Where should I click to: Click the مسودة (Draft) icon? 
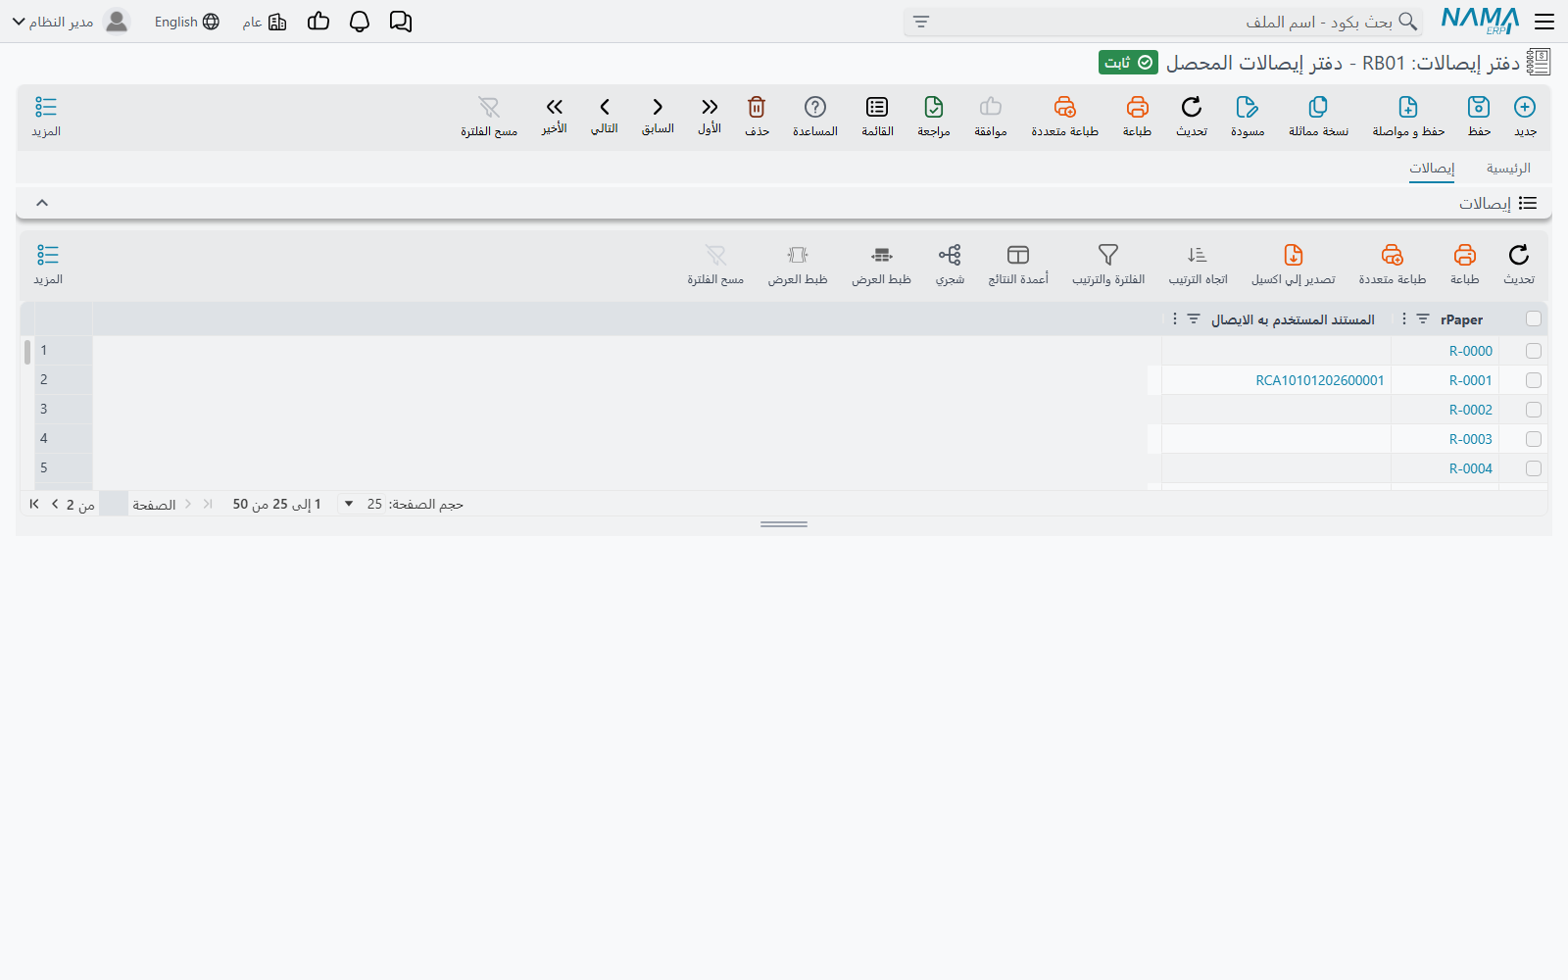[1247, 107]
